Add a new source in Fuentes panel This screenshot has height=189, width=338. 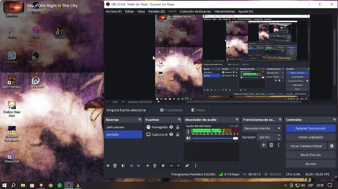(x=147, y=166)
